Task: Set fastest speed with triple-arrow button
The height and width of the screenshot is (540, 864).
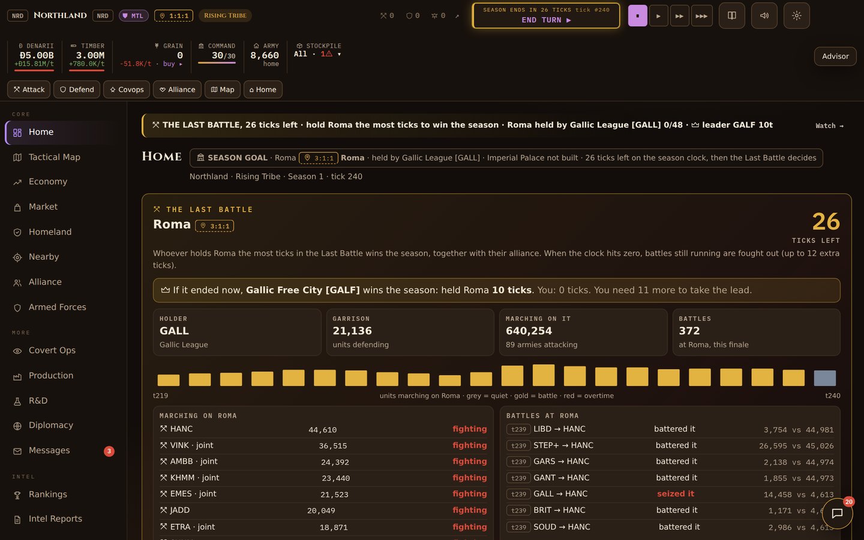Action: pyautogui.click(x=701, y=16)
